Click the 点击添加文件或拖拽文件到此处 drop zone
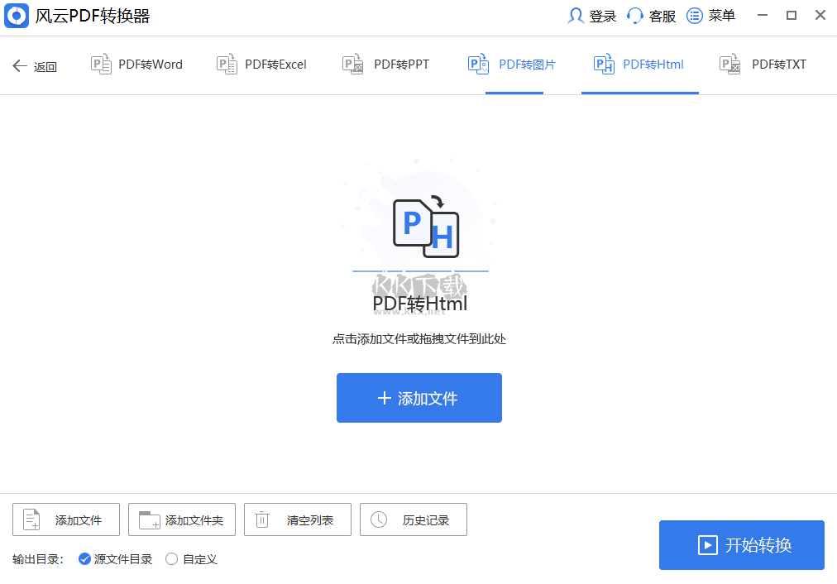 tap(418, 337)
